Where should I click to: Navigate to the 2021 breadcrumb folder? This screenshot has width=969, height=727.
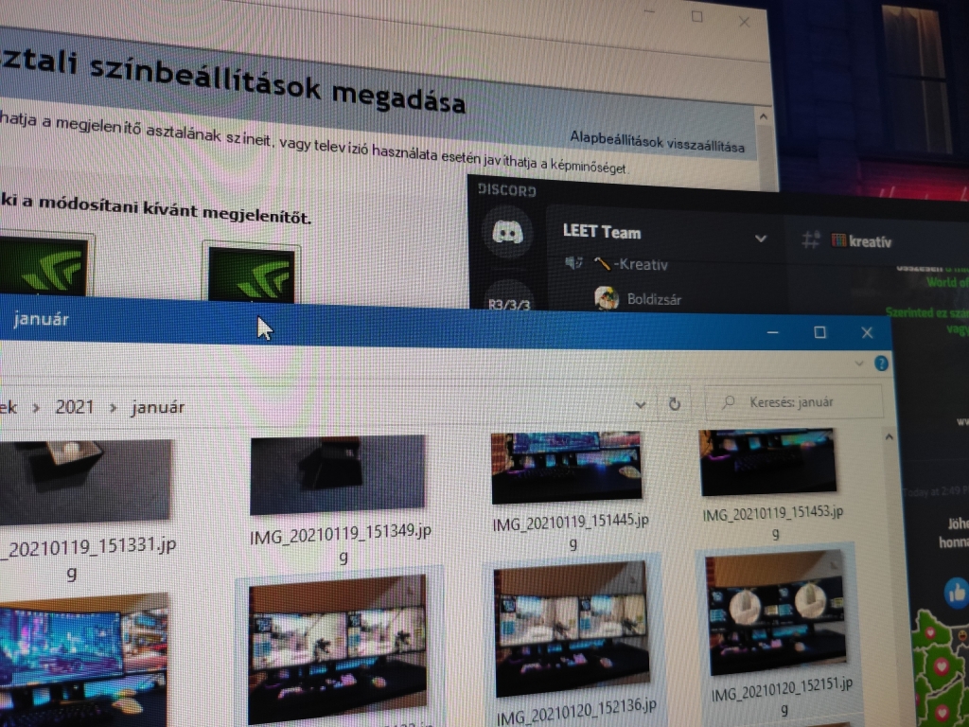(x=75, y=407)
